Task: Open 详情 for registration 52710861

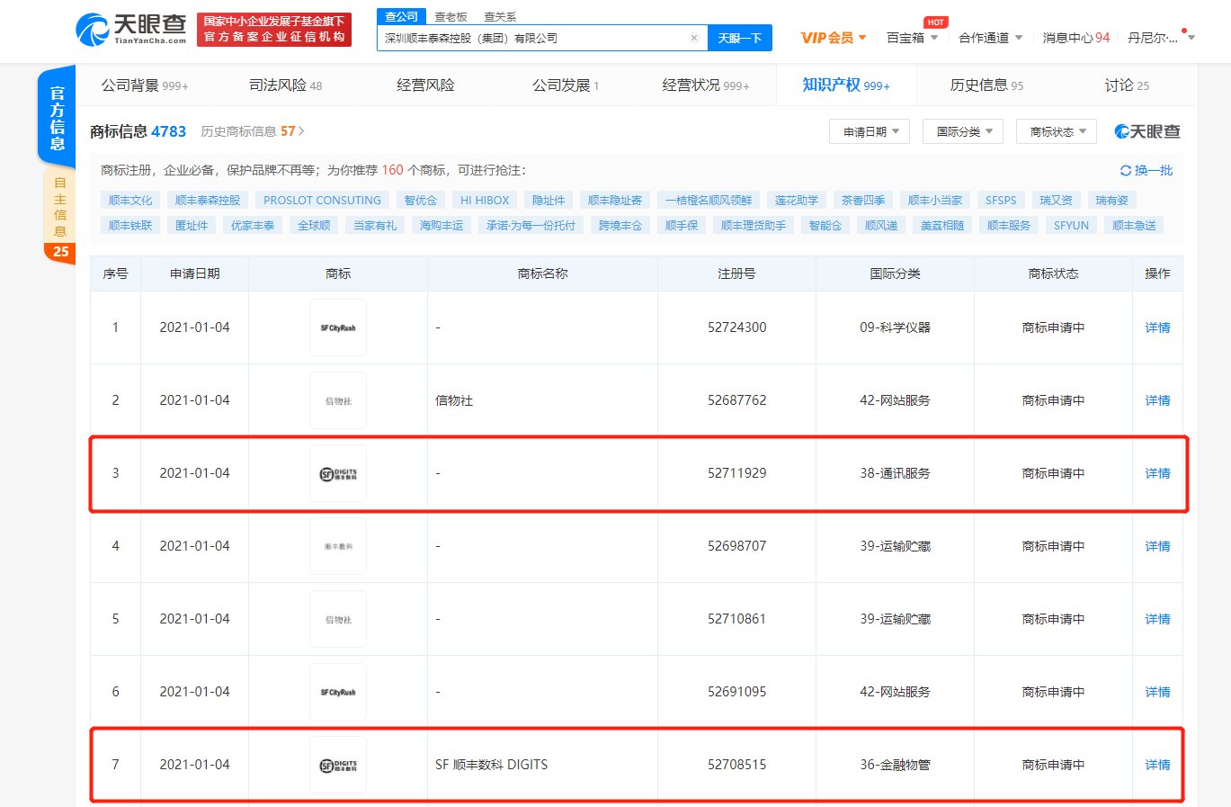Action: pos(1157,619)
